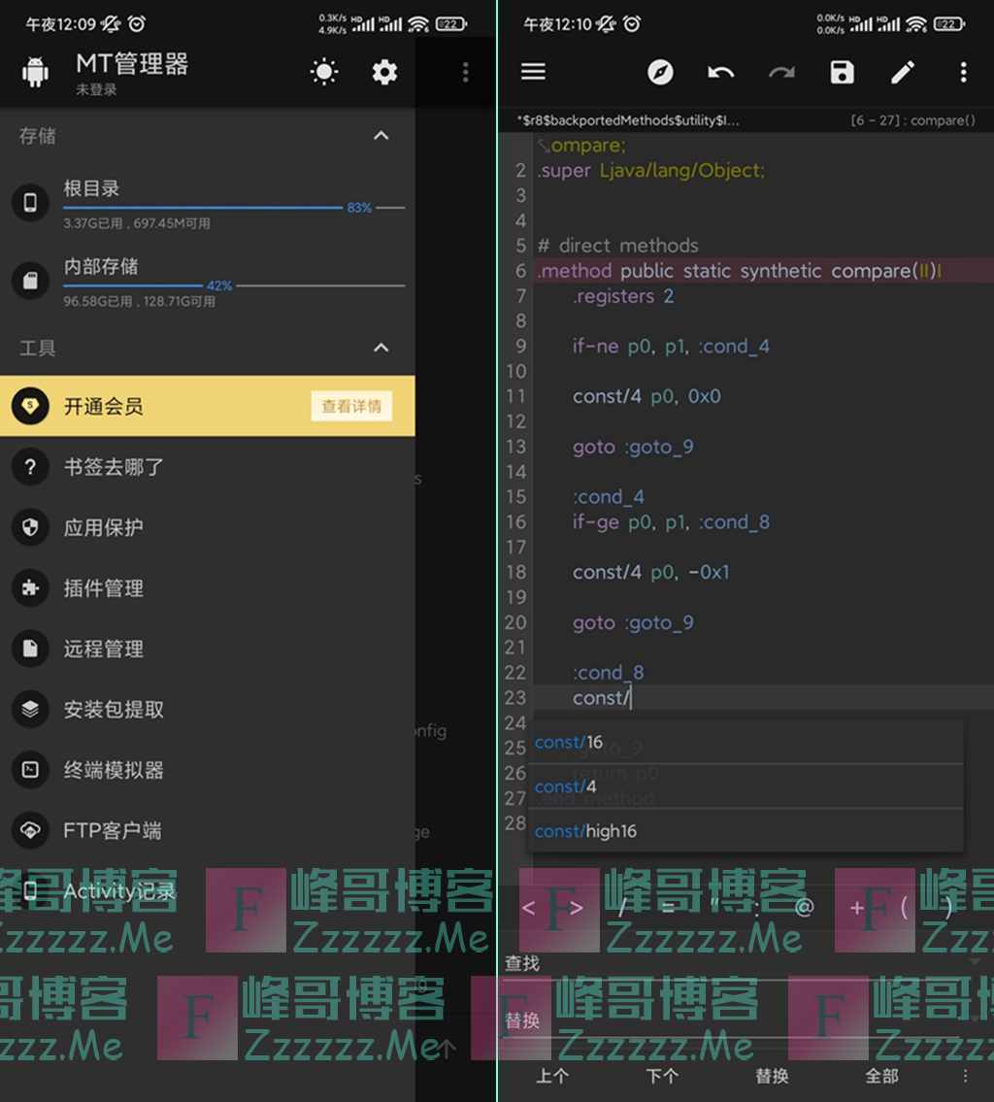Screen dimensions: 994x1102
Task: Open editor three-dot overflow menu
Action: point(963,72)
